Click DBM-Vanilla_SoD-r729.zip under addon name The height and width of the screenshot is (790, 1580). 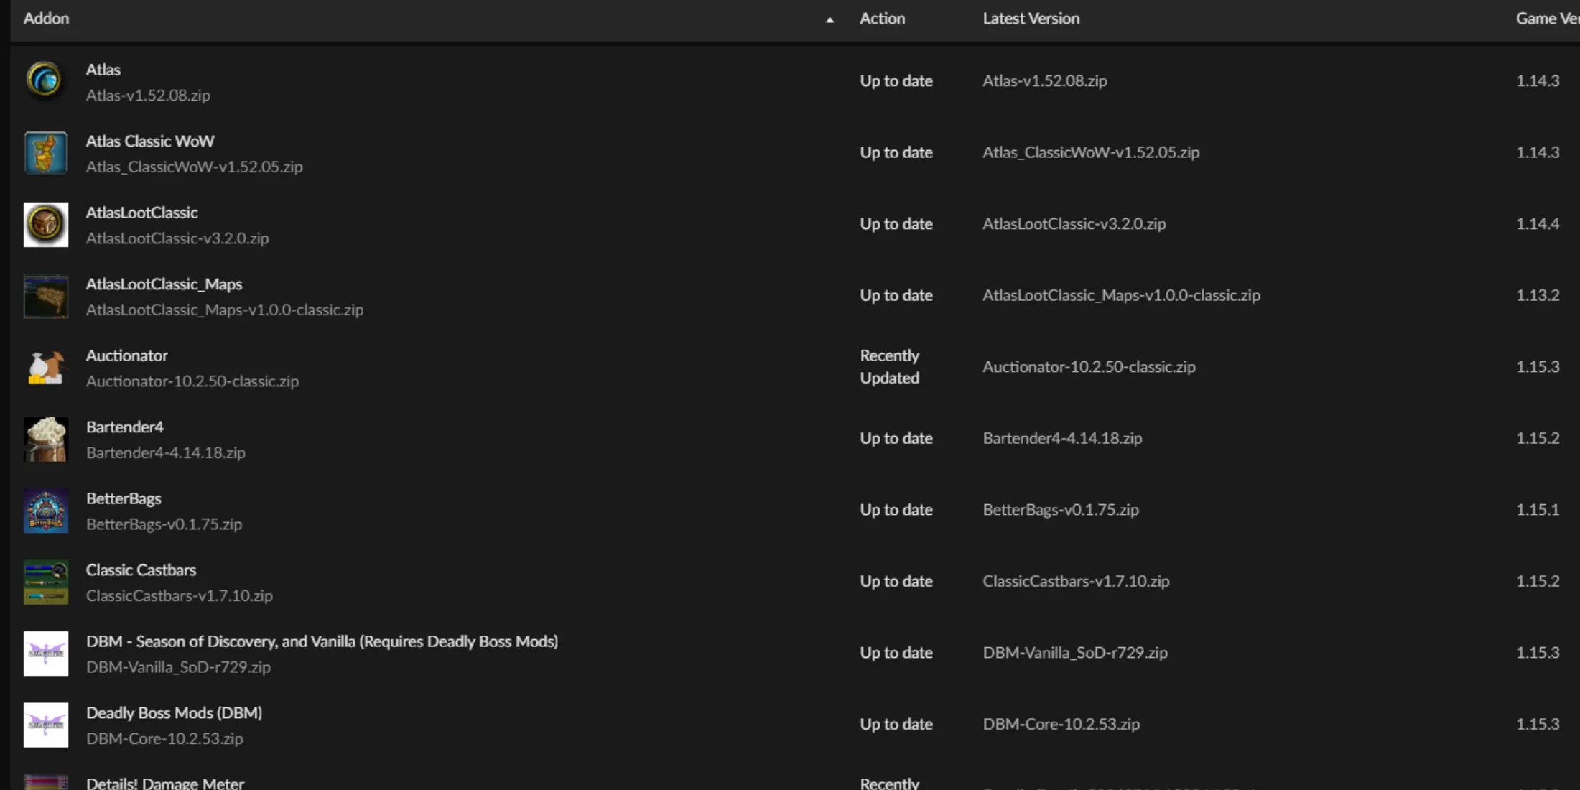[178, 667]
